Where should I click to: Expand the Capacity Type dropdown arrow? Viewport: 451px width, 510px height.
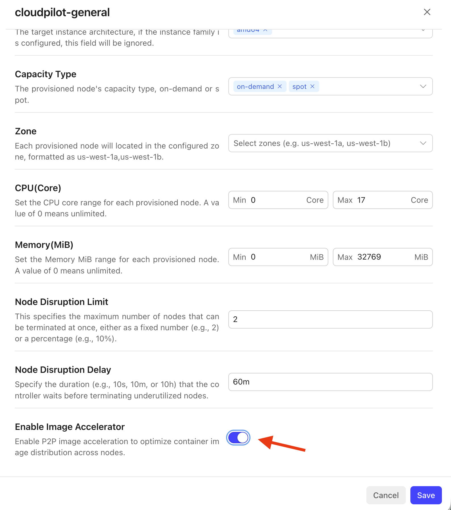click(423, 86)
